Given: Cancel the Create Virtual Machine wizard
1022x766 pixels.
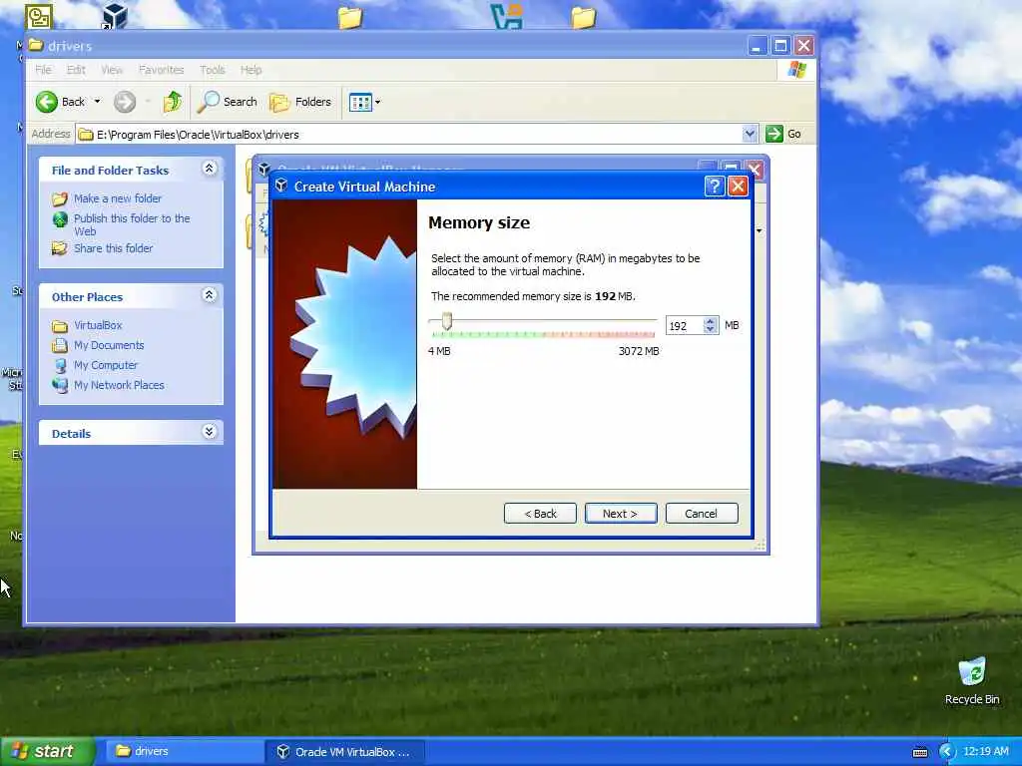Looking at the screenshot, I should [702, 514].
